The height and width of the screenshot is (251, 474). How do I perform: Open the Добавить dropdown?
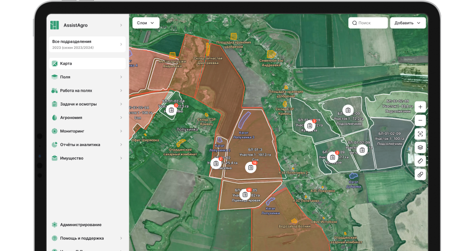coord(408,23)
